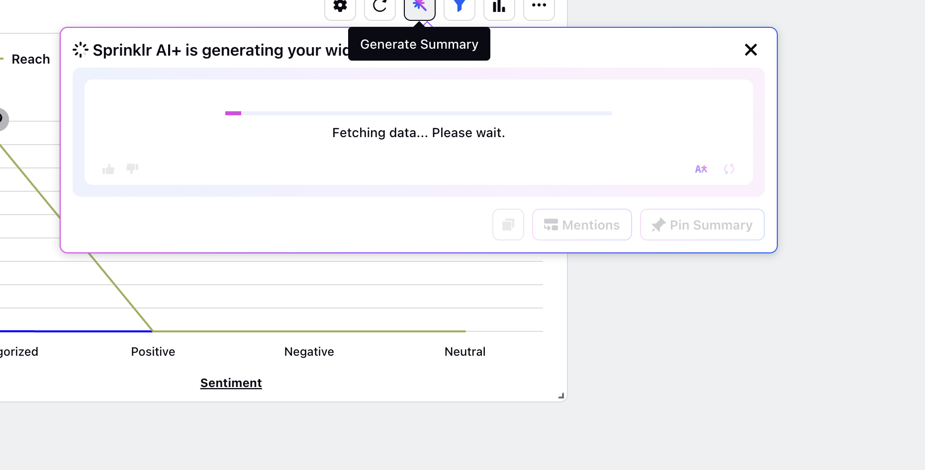The image size is (925, 470).
Task: Copy the summary to clipboard
Action: [x=508, y=225]
